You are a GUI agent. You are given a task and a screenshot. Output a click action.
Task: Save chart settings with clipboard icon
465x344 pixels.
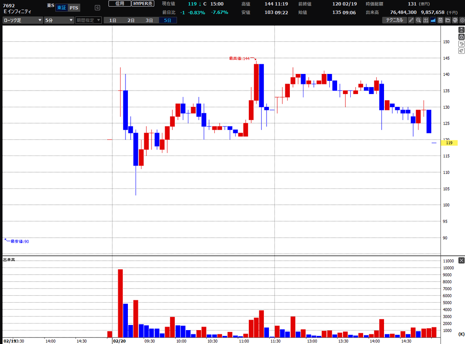[440, 20]
